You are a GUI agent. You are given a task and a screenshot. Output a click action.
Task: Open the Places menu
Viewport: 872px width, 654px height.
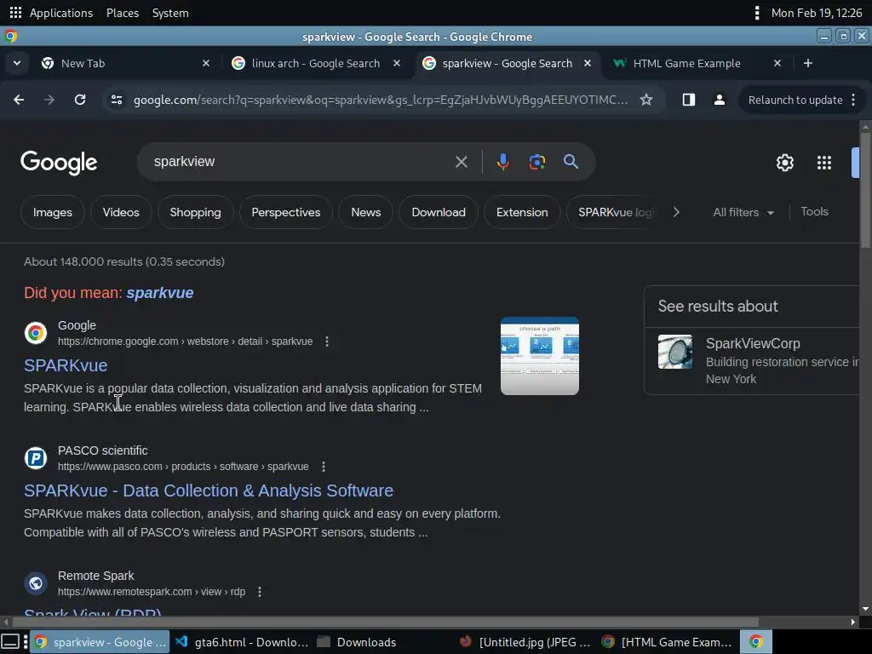pyautogui.click(x=123, y=13)
